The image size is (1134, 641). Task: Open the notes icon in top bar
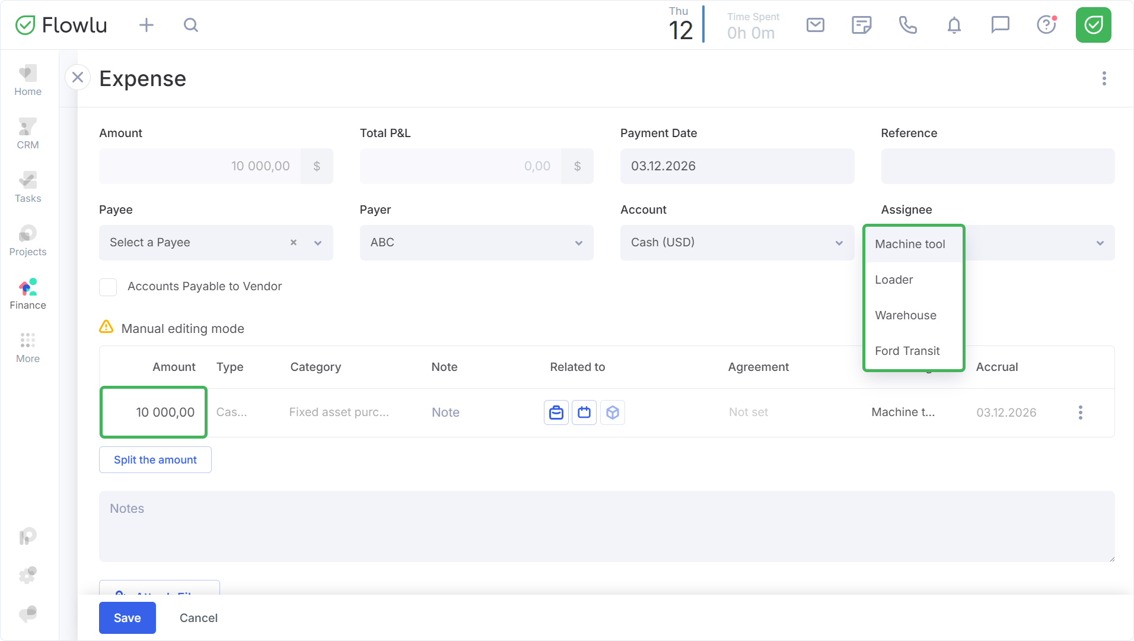[861, 25]
